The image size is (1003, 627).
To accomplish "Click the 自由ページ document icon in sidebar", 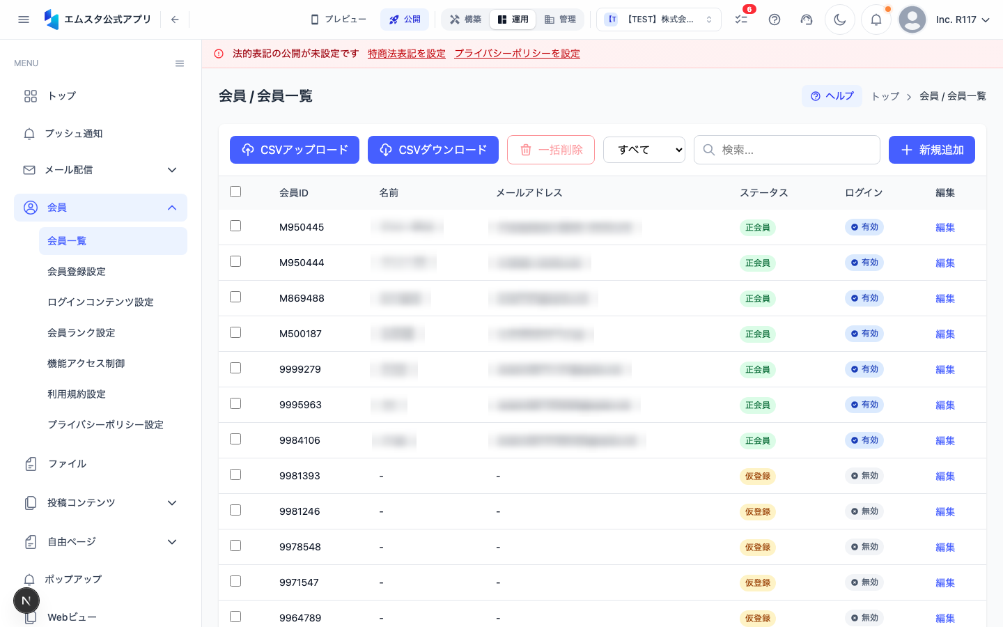I will point(31,542).
